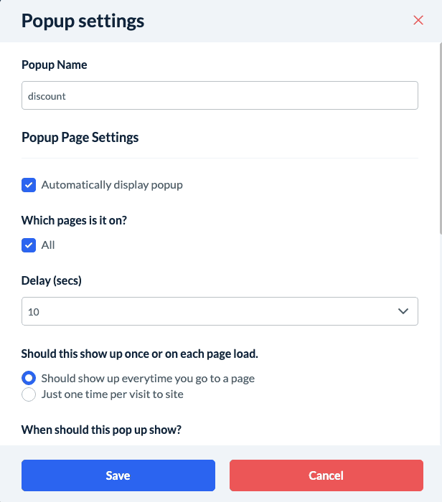This screenshot has height=502, width=442.
Task: Click the 'Delay (secs)' label
Action: [52, 280]
